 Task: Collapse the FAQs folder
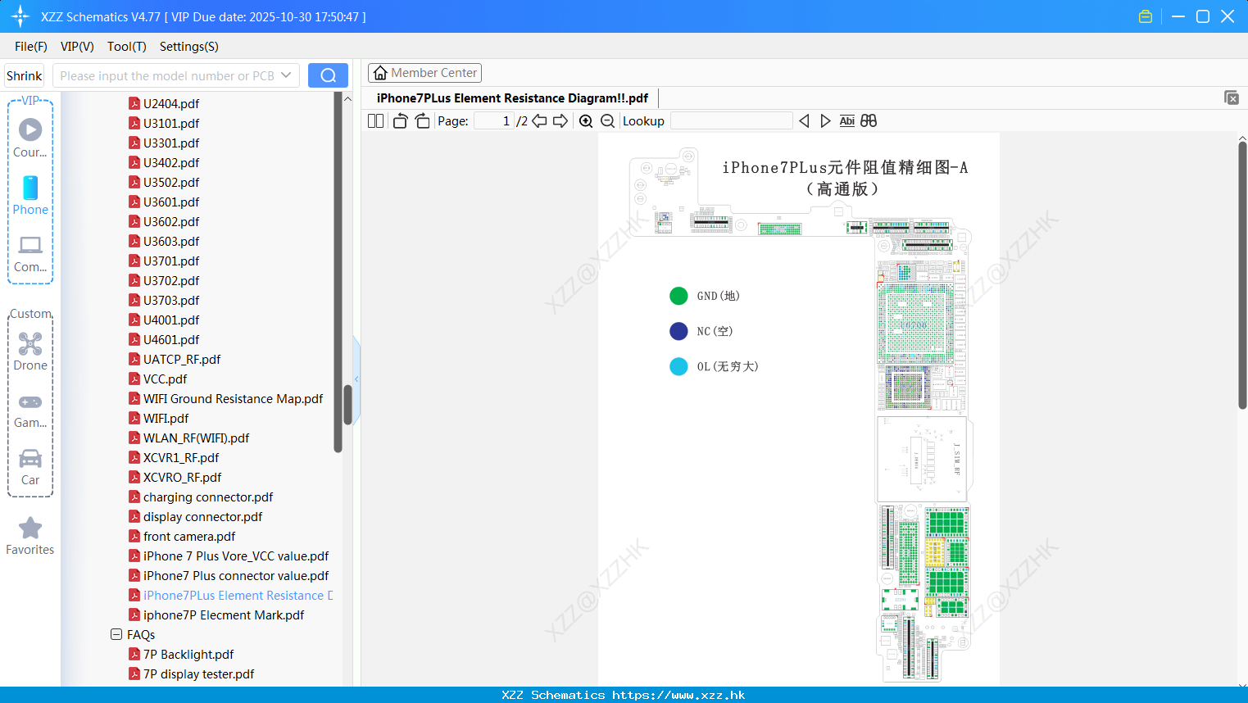pyautogui.click(x=116, y=634)
